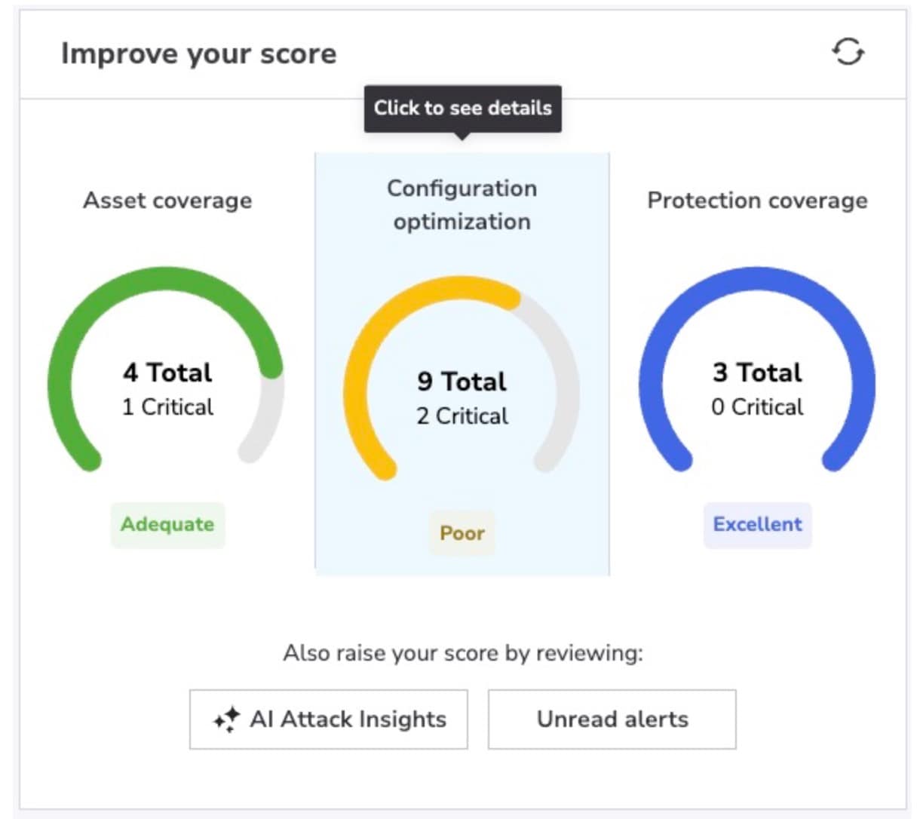Click the Asset coverage label
923x819 pixels.
(x=167, y=201)
